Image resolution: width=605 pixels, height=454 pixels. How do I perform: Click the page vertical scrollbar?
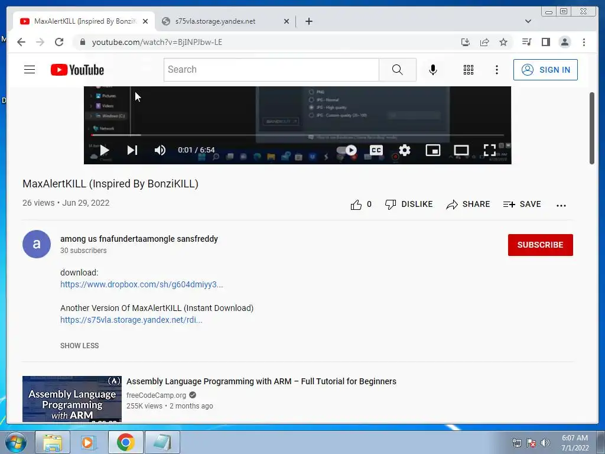pos(592,128)
